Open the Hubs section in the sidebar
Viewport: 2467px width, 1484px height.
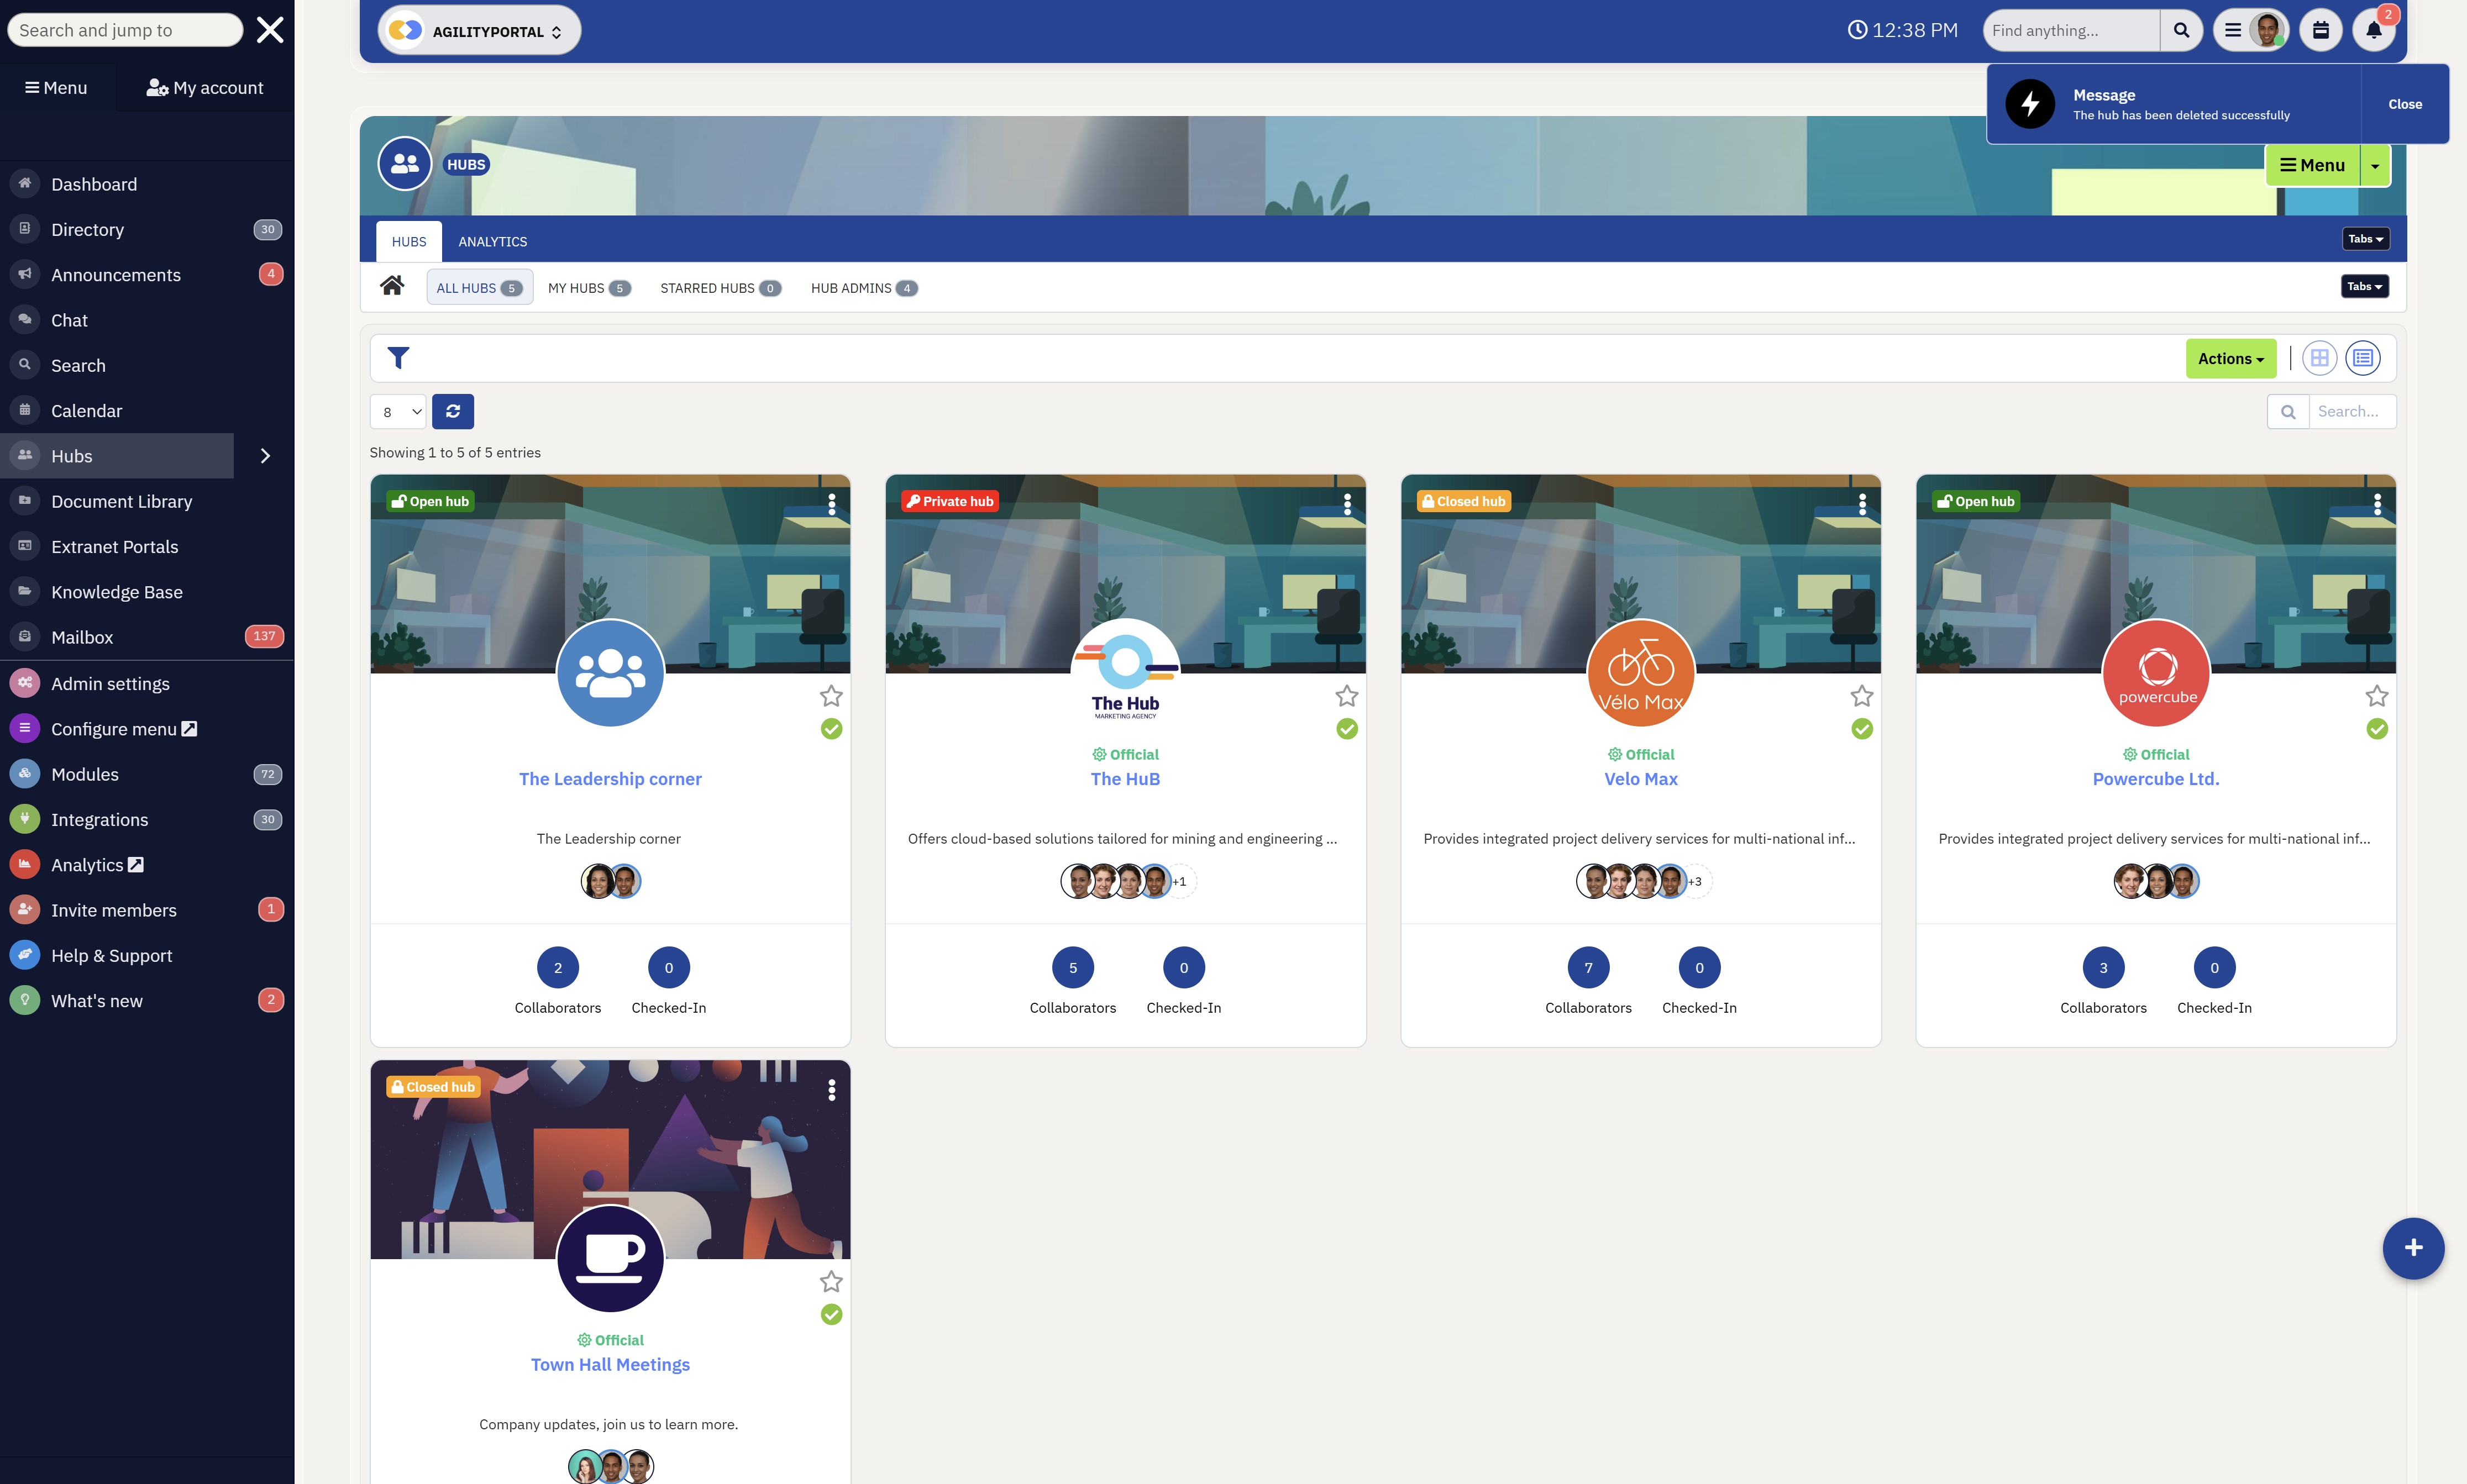[x=71, y=455]
